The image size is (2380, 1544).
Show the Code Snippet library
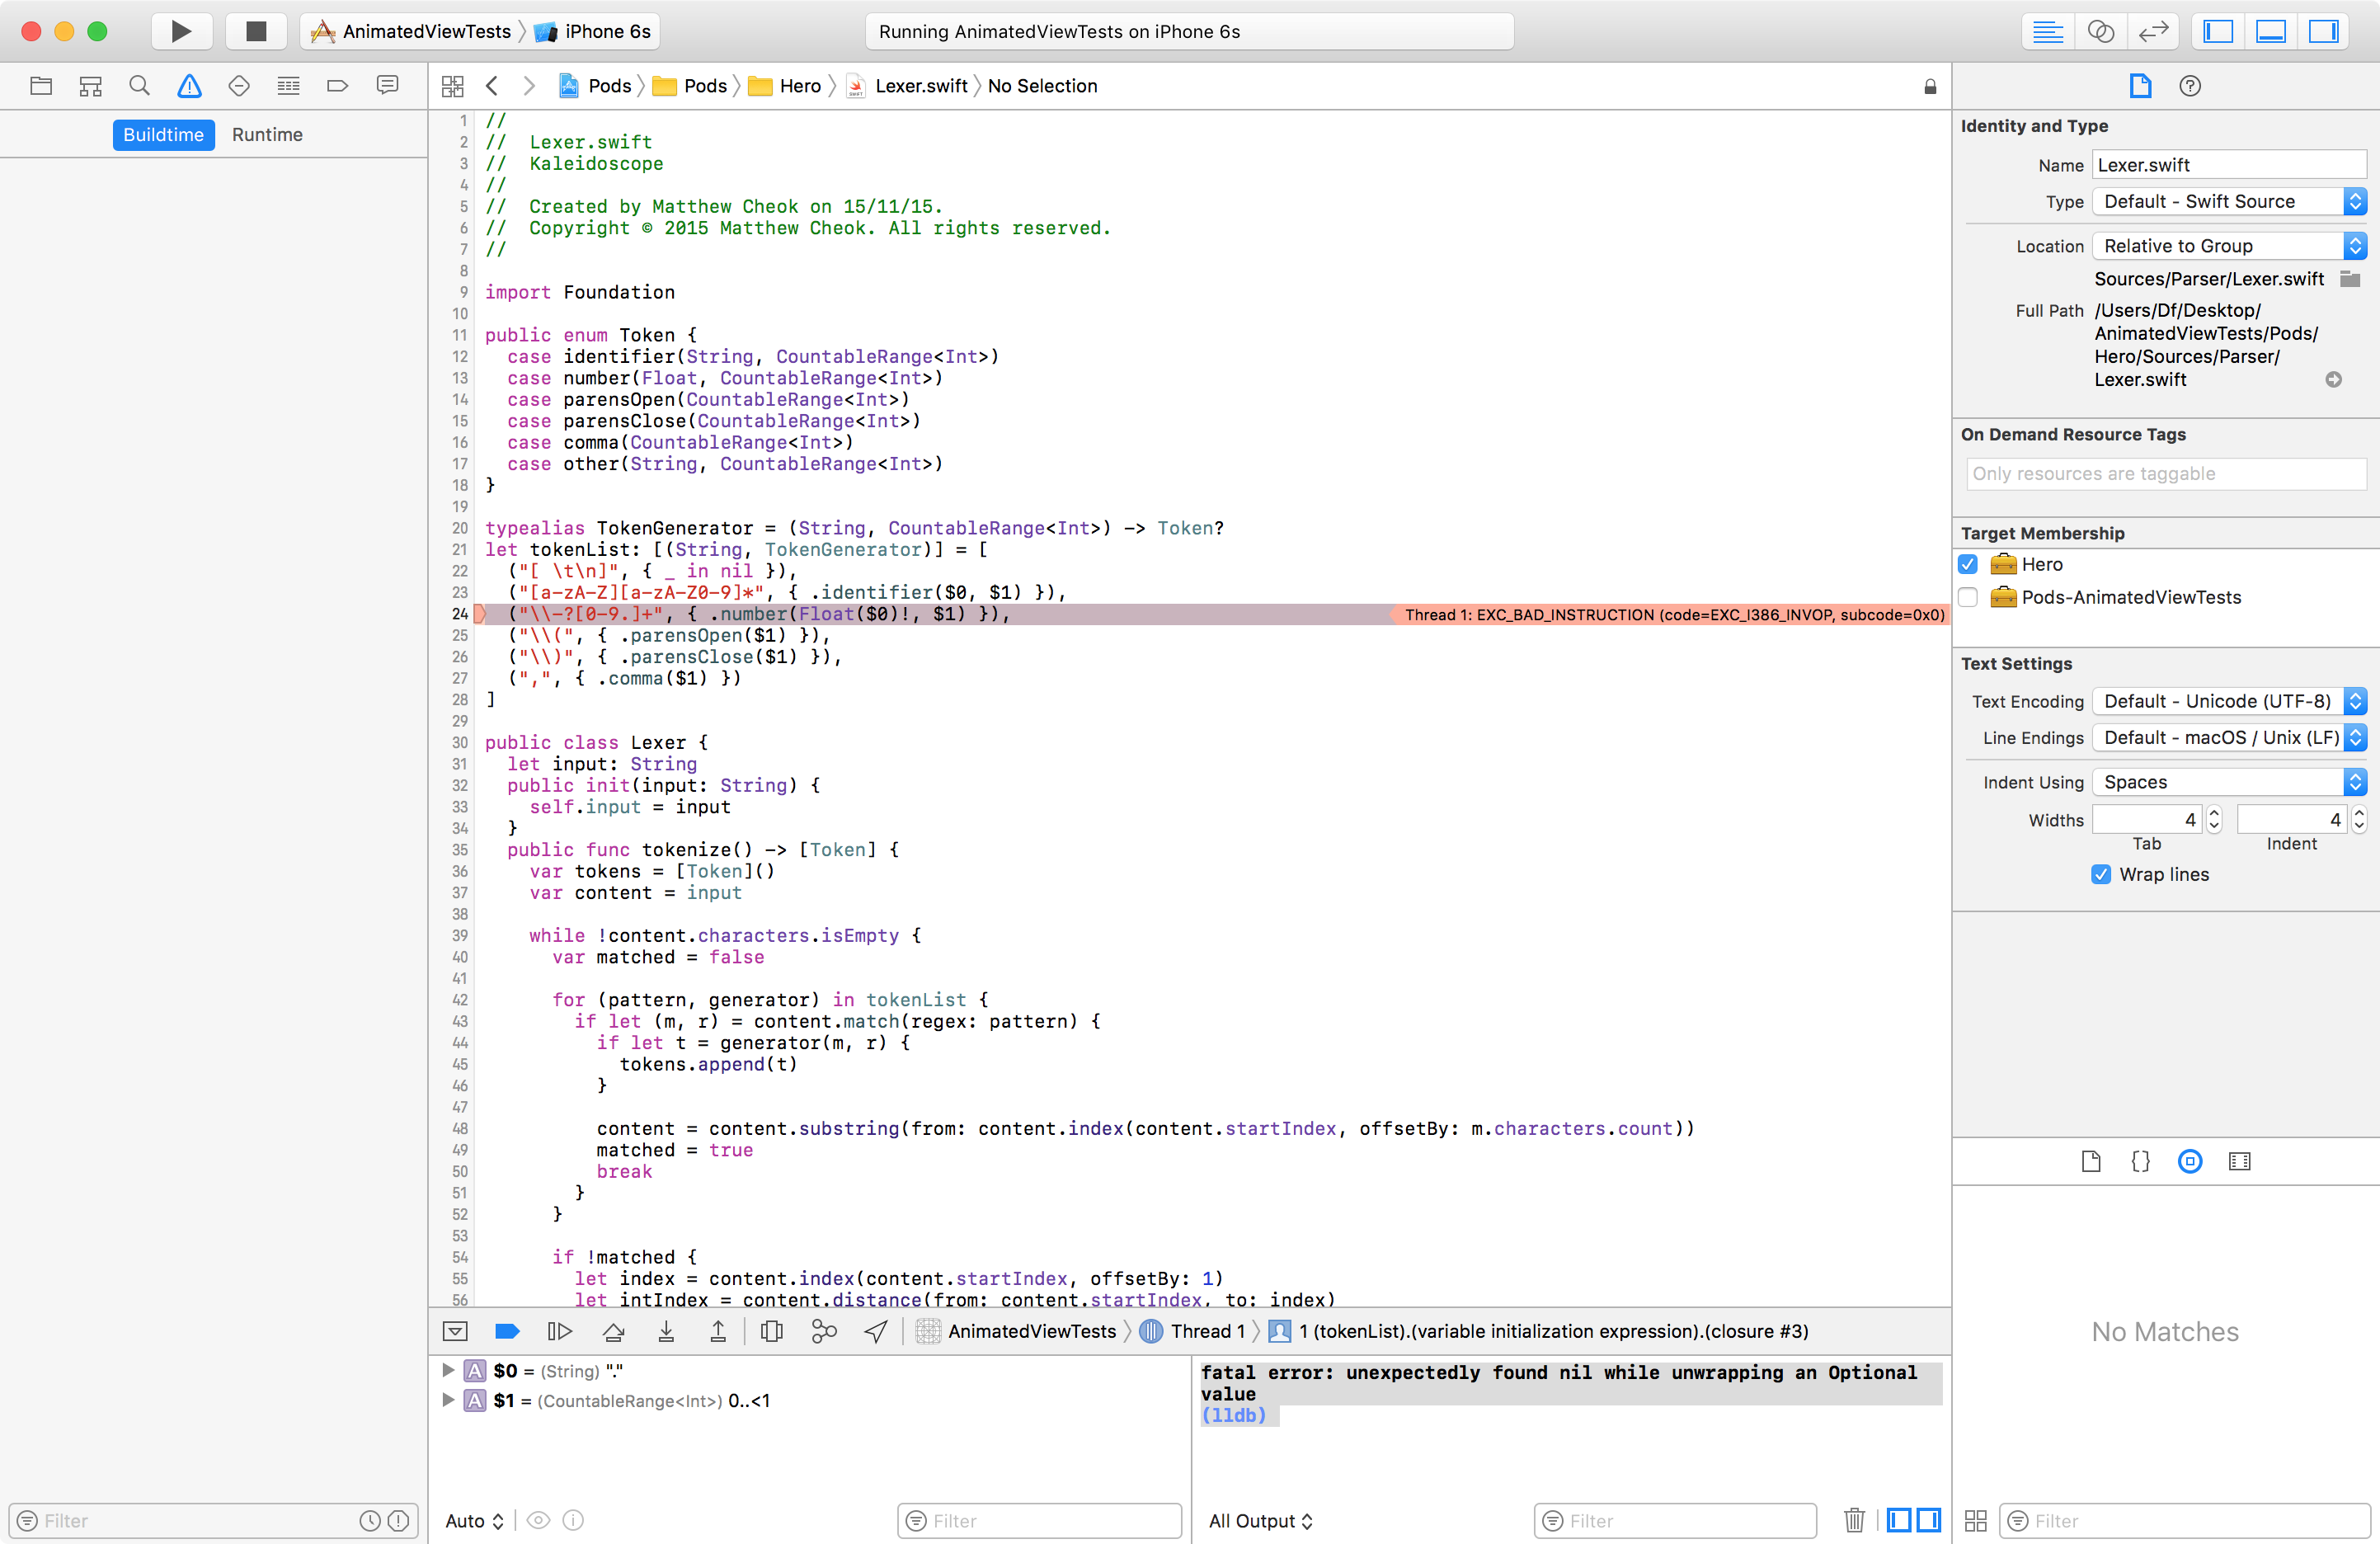[2140, 1161]
